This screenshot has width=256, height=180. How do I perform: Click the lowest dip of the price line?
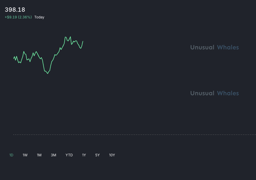point(48,74)
